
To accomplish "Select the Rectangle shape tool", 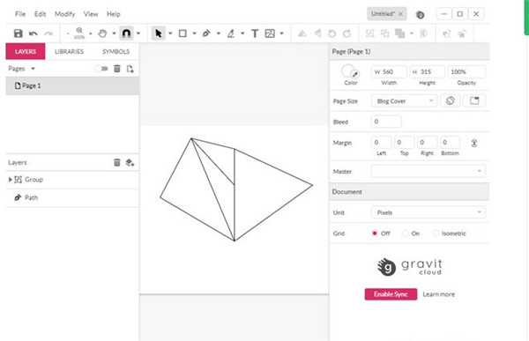I will pos(183,33).
